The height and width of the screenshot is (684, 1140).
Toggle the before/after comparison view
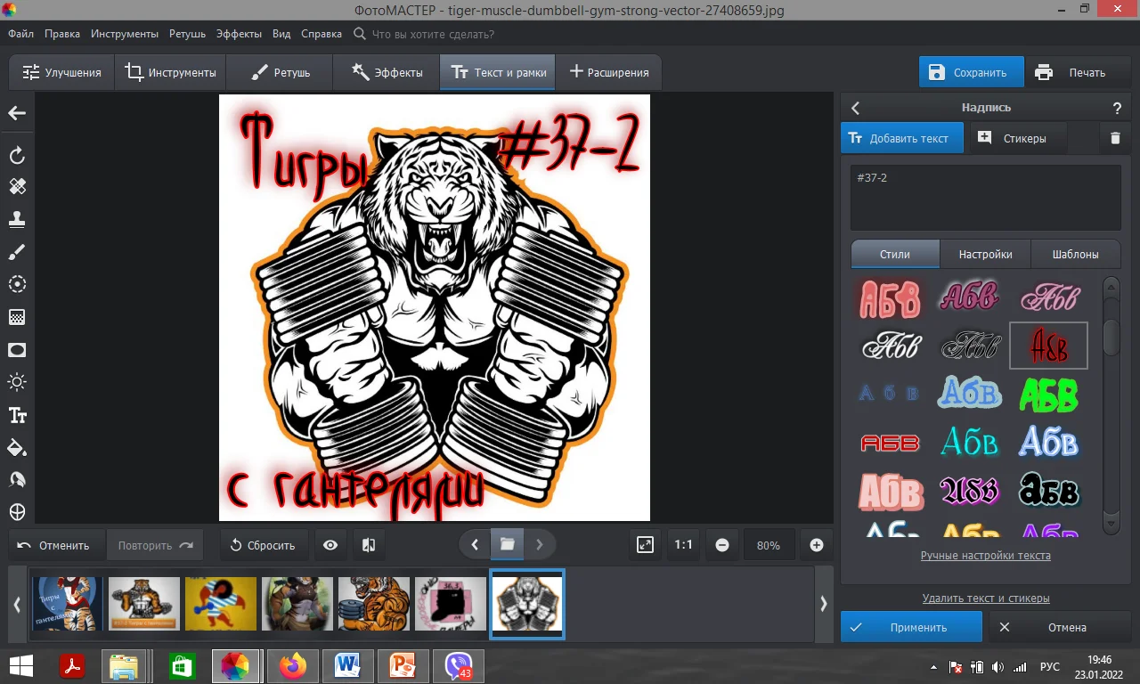[368, 545]
